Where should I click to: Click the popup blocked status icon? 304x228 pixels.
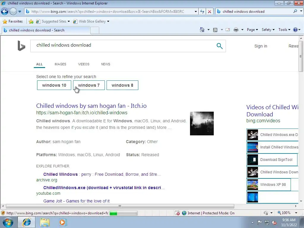click(x=177, y=213)
